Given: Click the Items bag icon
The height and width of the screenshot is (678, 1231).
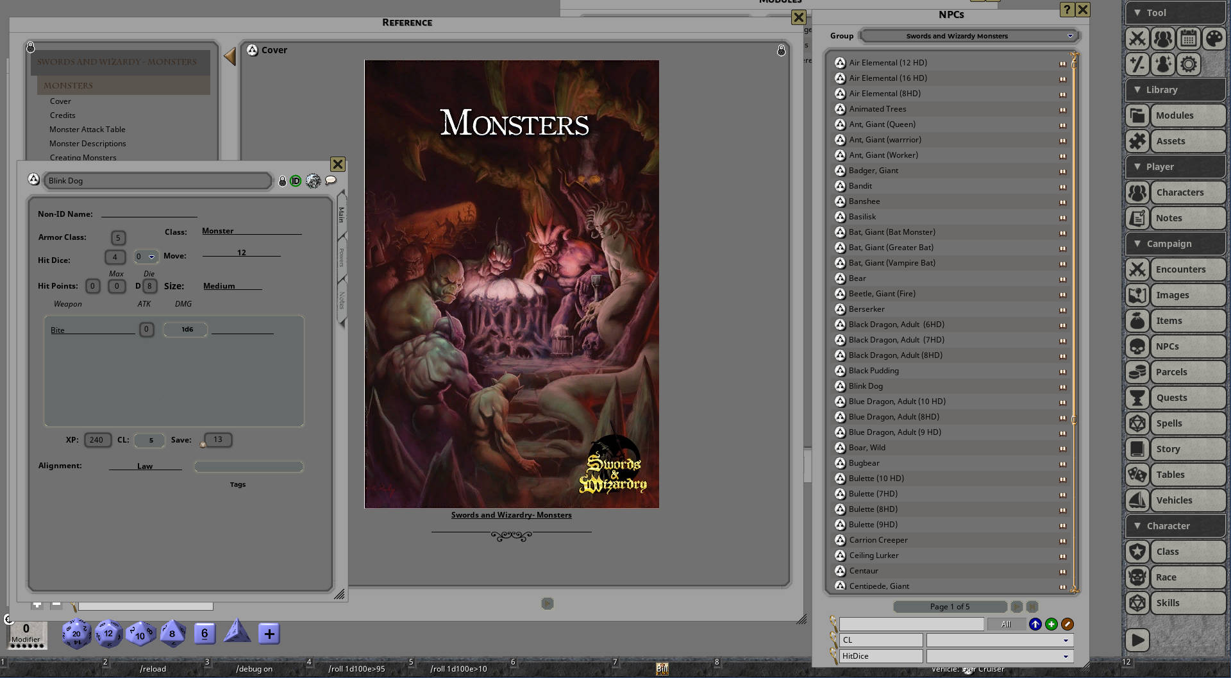Looking at the screenshot, I should coord(1137,321).
